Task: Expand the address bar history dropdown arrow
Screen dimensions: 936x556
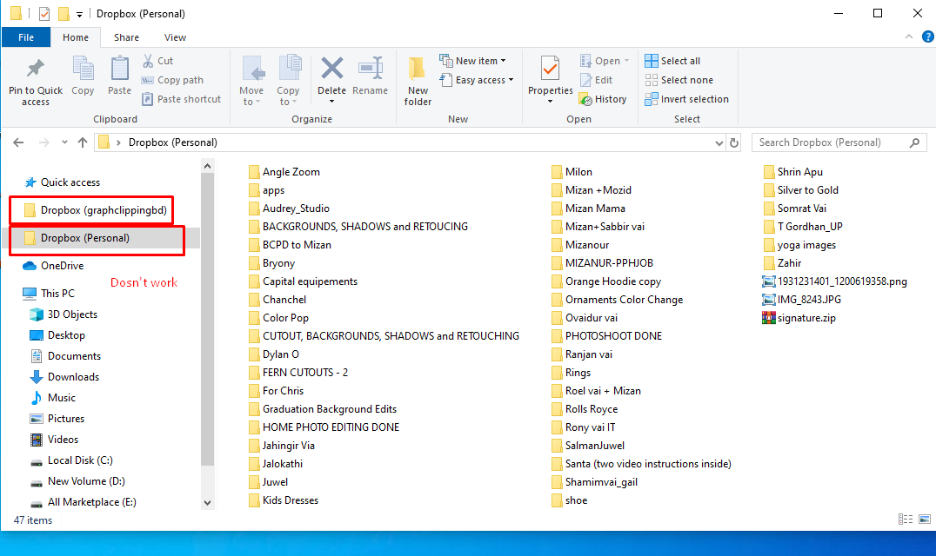Action: (x=718, y=142)
